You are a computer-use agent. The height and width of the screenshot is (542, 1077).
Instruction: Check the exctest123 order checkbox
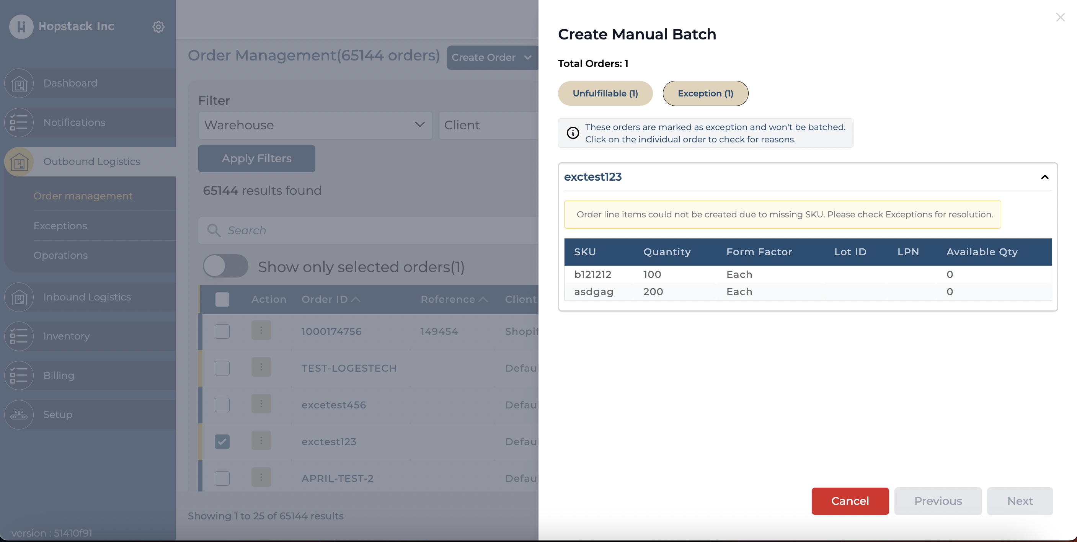click(222, 440)
